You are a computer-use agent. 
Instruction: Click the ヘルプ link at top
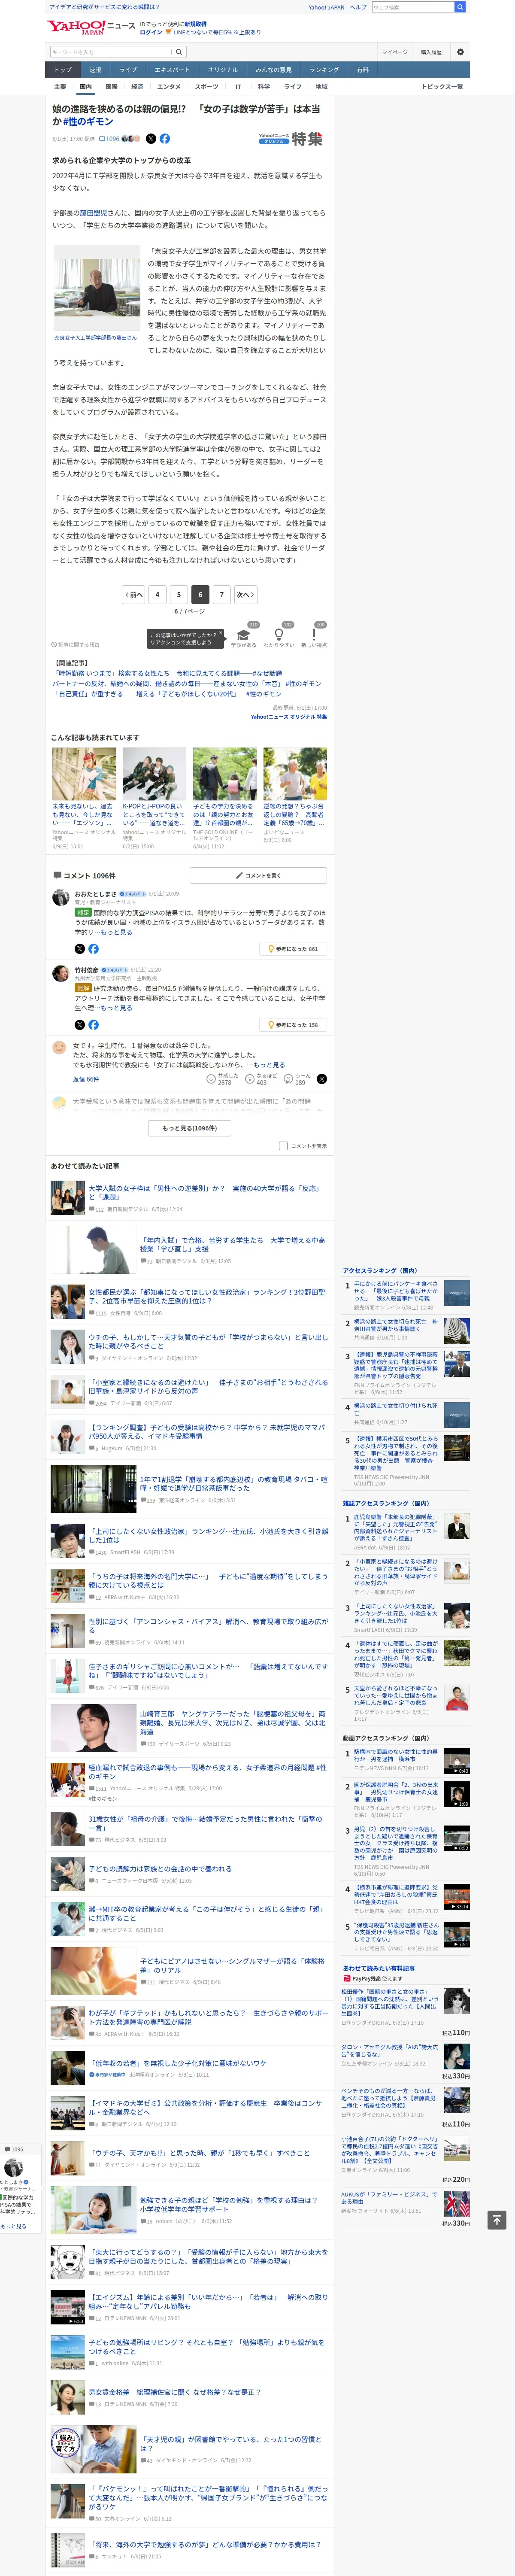358,7
